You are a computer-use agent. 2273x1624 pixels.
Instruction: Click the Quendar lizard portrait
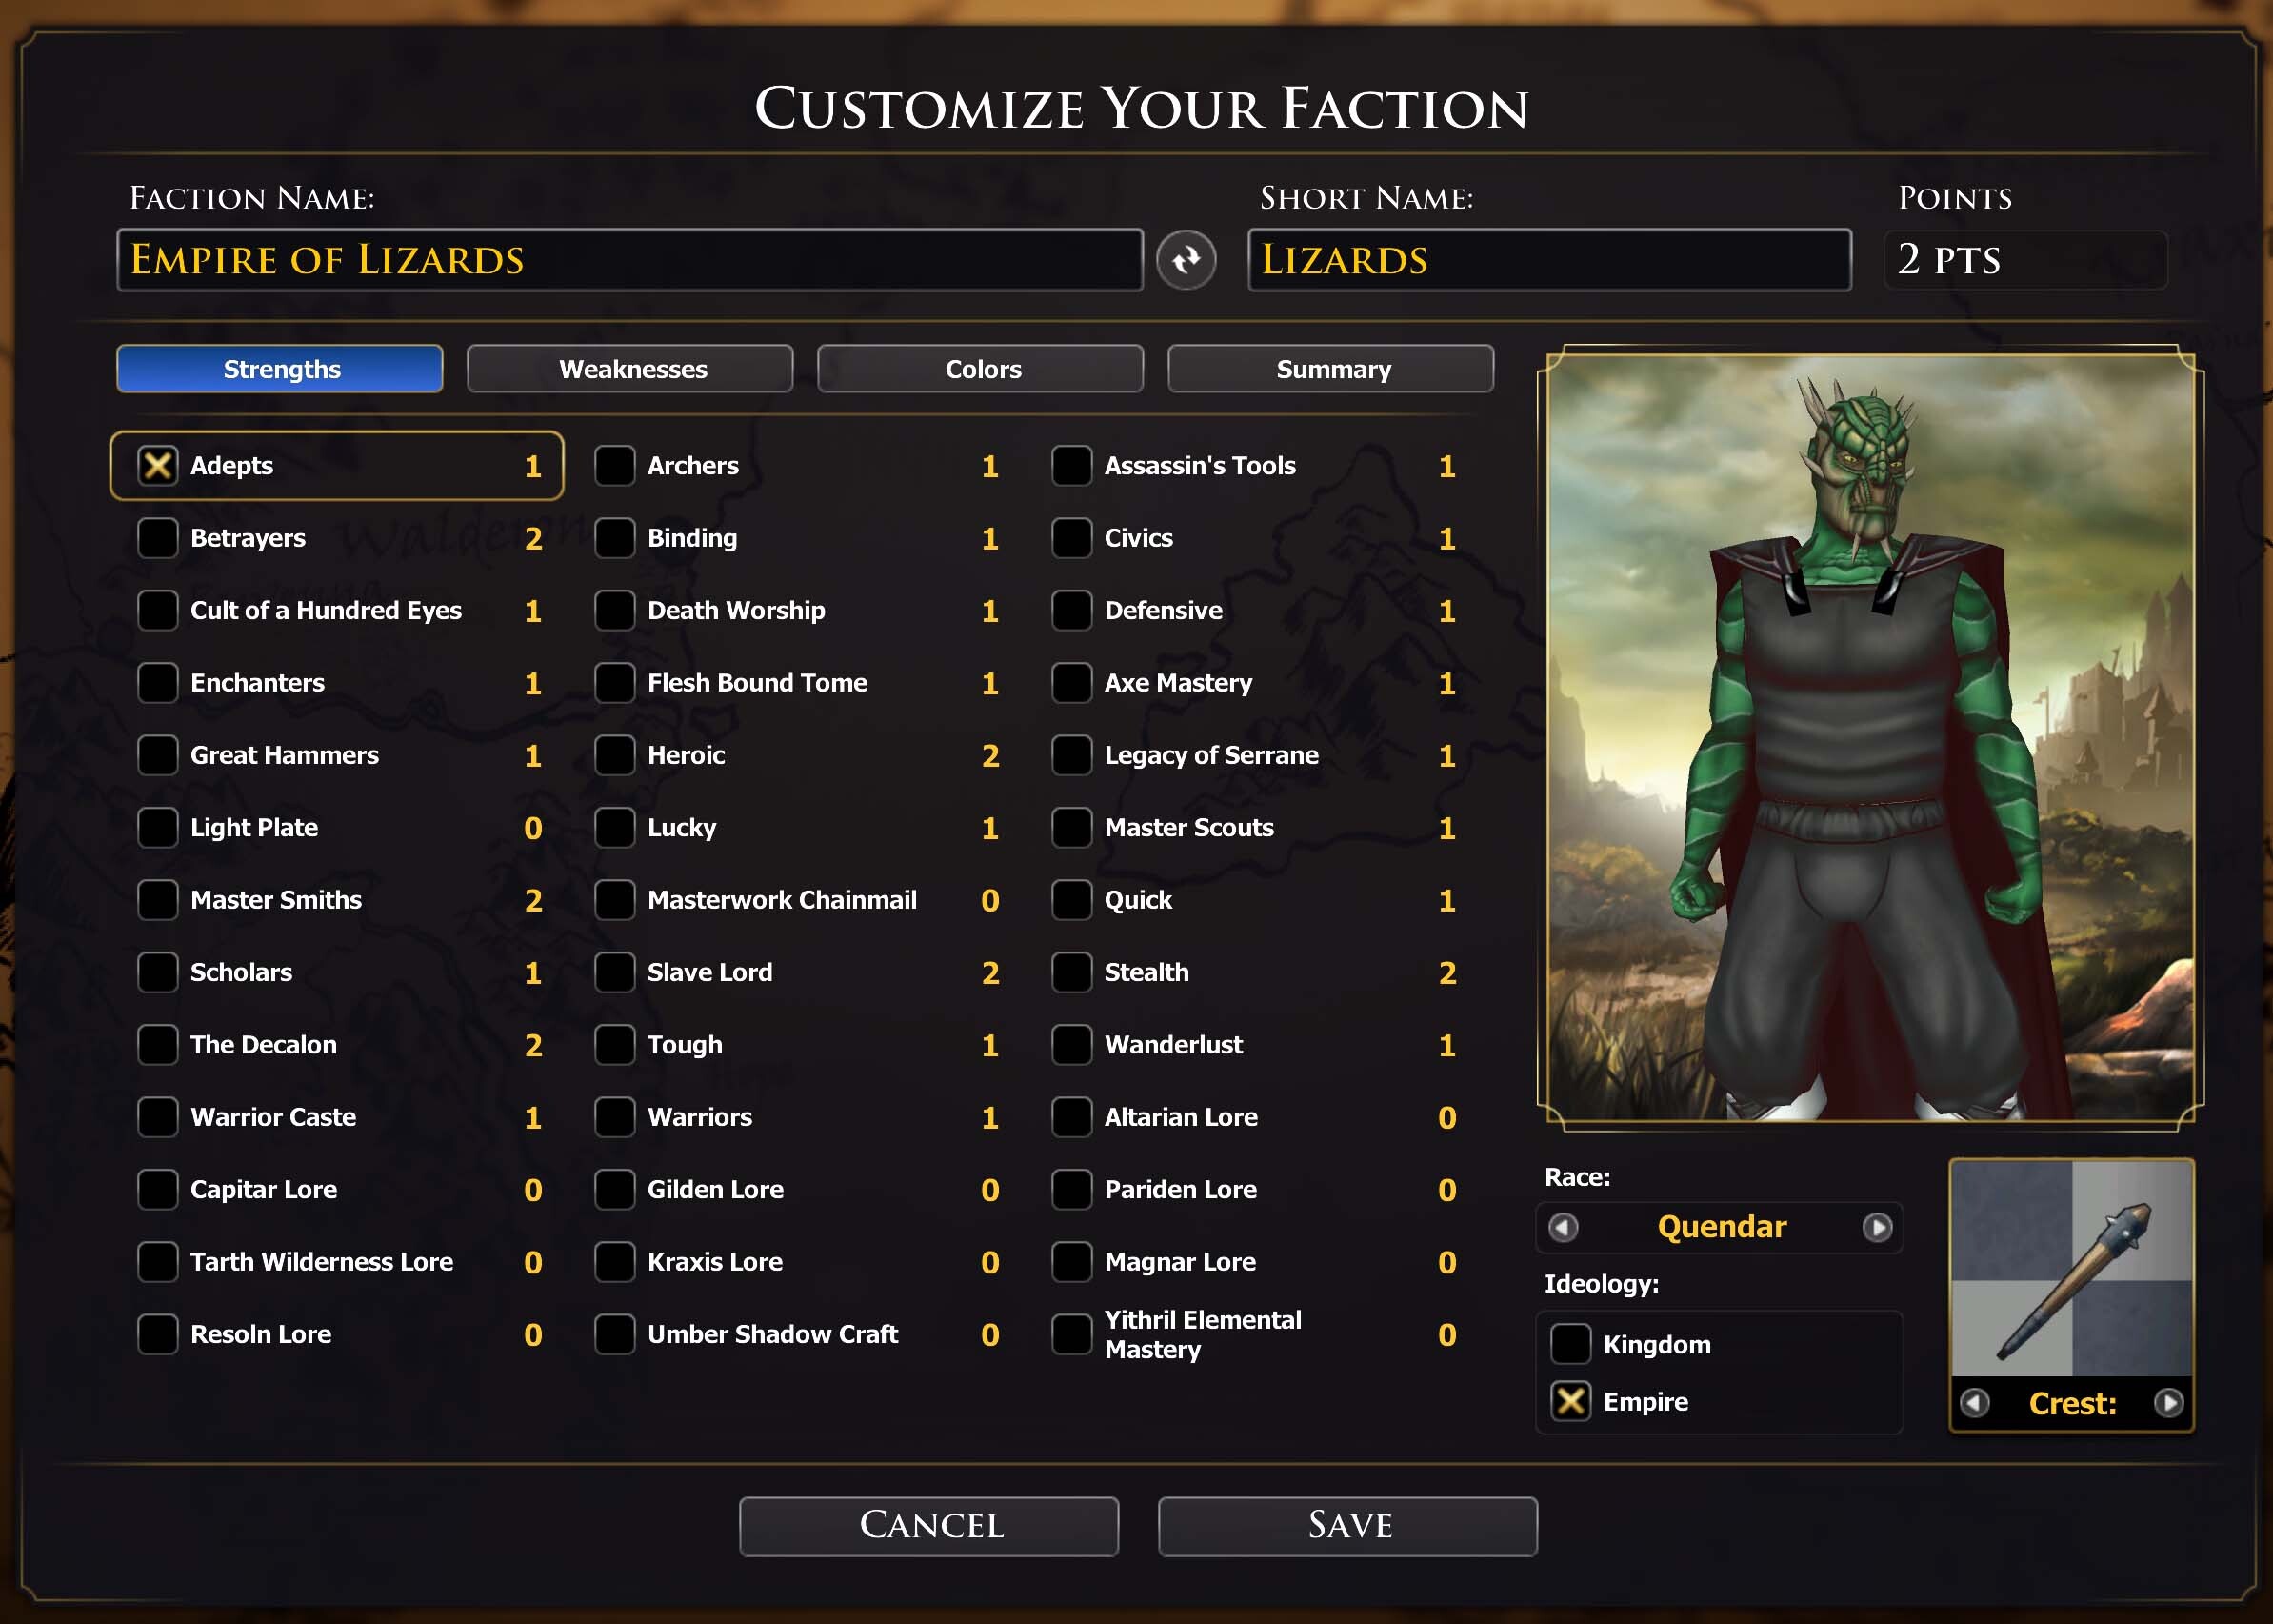pyautogui.click(x=1870, y=738)
